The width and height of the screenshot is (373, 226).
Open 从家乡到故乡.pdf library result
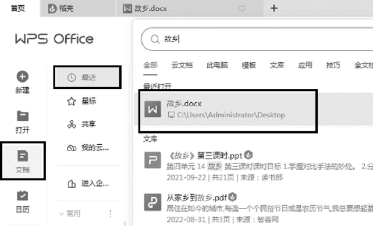(x=197, y=198)
